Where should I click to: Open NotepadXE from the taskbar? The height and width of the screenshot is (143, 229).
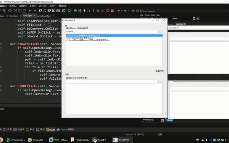click(35, 140)
